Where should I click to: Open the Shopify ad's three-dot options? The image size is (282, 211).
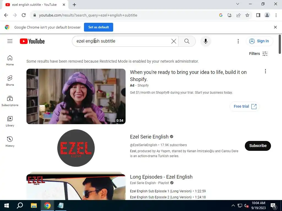click(265, 71)
